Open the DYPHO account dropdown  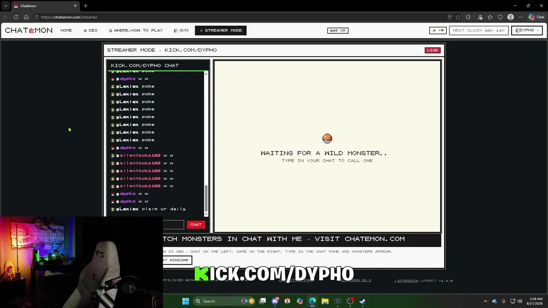tap(527, 30)
